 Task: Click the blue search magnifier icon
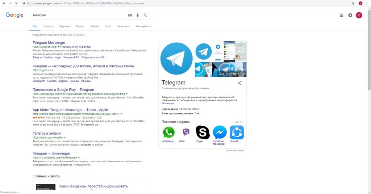[x=145, y=15]
